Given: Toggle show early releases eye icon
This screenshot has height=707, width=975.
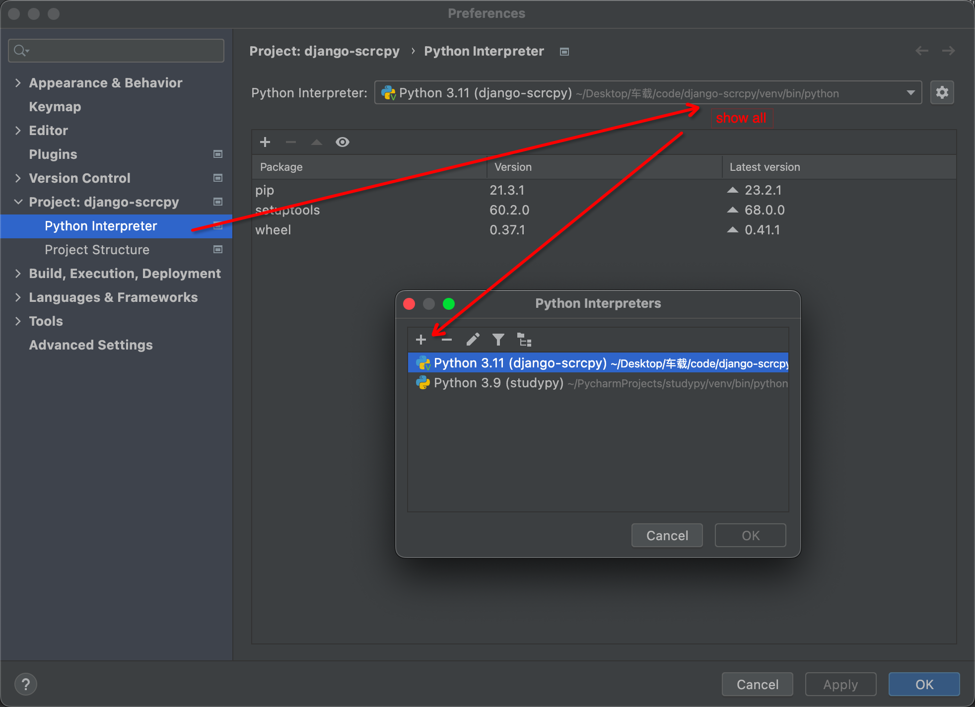Looking at the screenshot, I should (343, 142).
